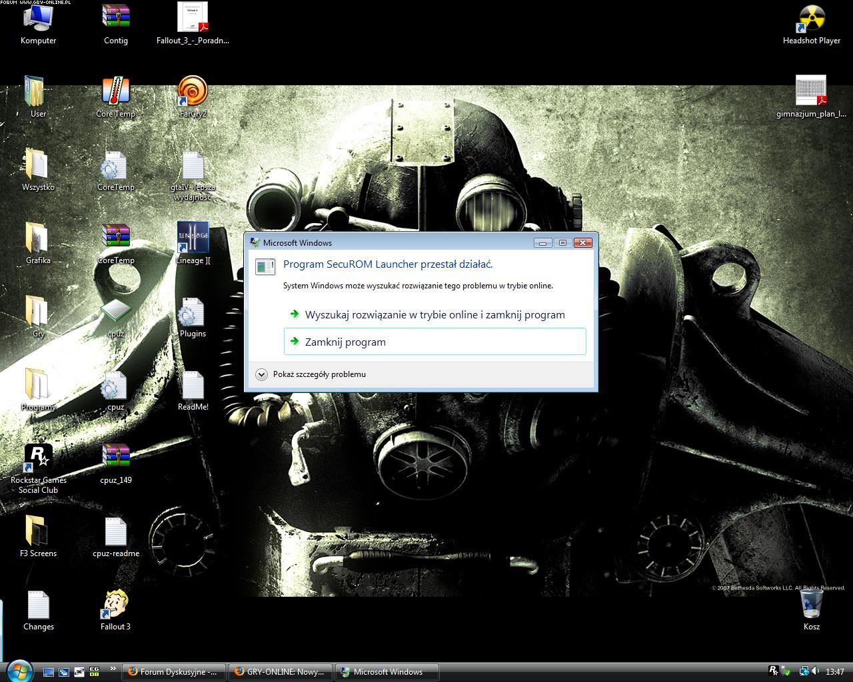Select the cpuz gear settings file
Image resolution: width=853 pixels, height=682 pixels.
[115, 390]
